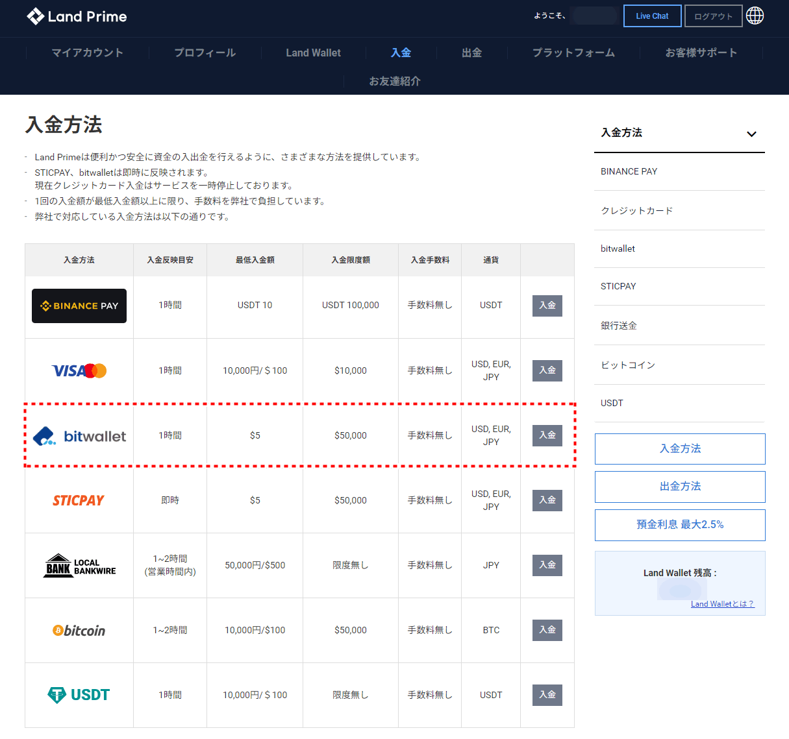This screenshot has width=789, height=739.
Task: Click the Local Bankwire logo
Action: point(79,566)
